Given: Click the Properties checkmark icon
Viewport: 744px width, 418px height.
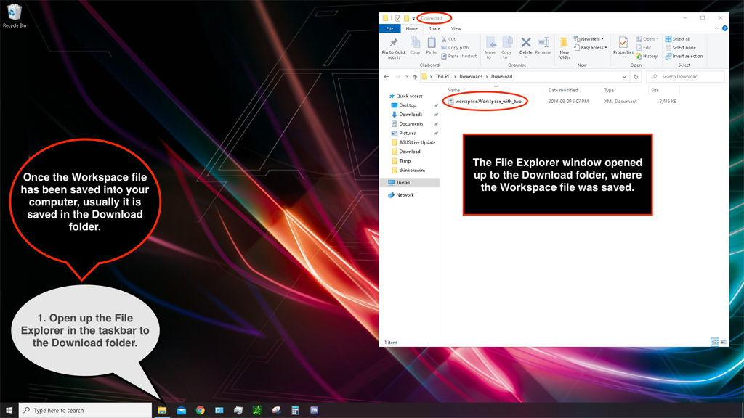Looking at the screenshot, I should click(623, 43).
